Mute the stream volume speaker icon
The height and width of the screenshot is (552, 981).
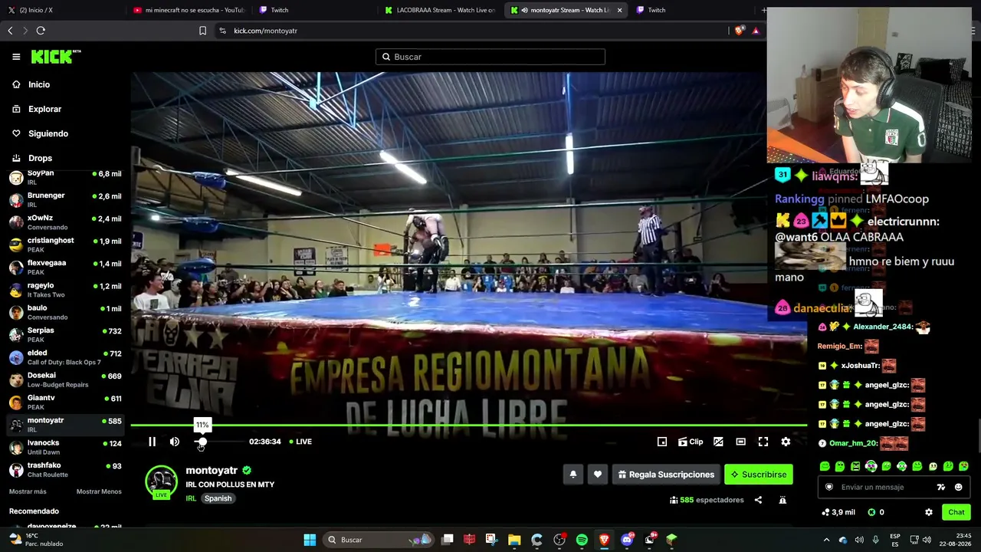point(175,442)
